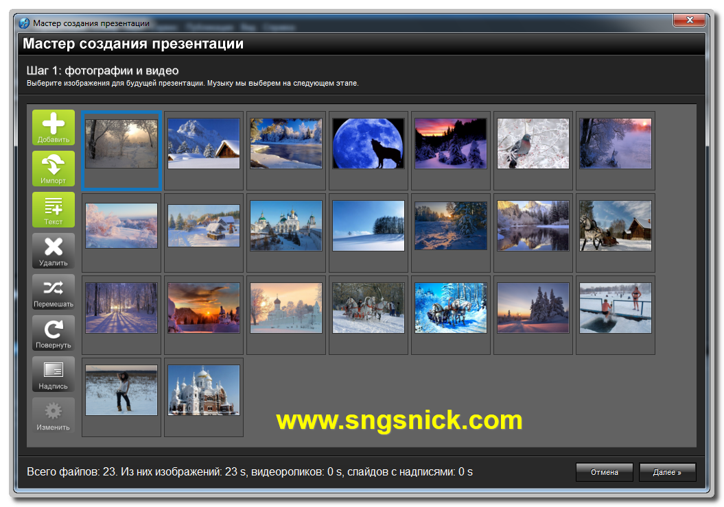The width and height of the screenshot is (724, 507).
Task: Select the bird on snowy branches thumbnail
Action: tap(533, 143)
